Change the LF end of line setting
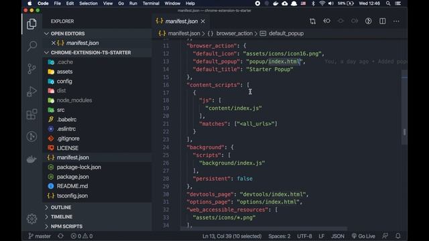 tap(322, 236)
